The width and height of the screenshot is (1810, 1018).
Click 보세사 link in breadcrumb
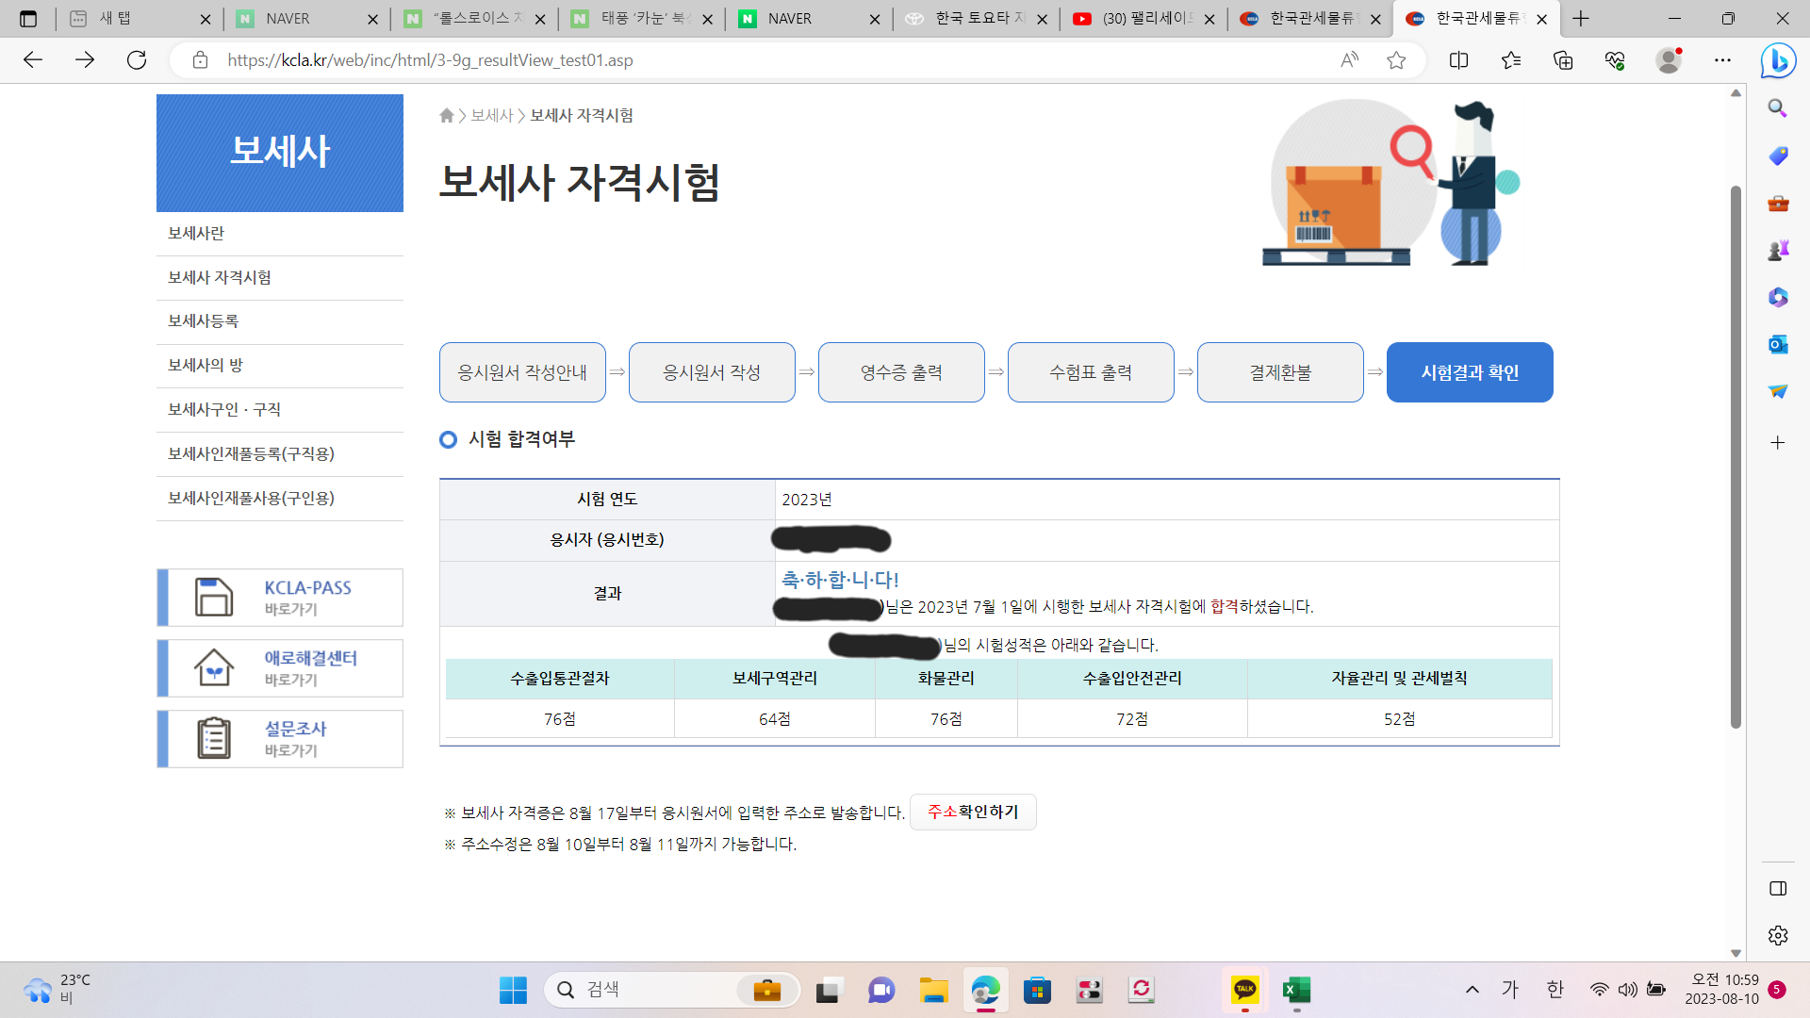[492, 115]
